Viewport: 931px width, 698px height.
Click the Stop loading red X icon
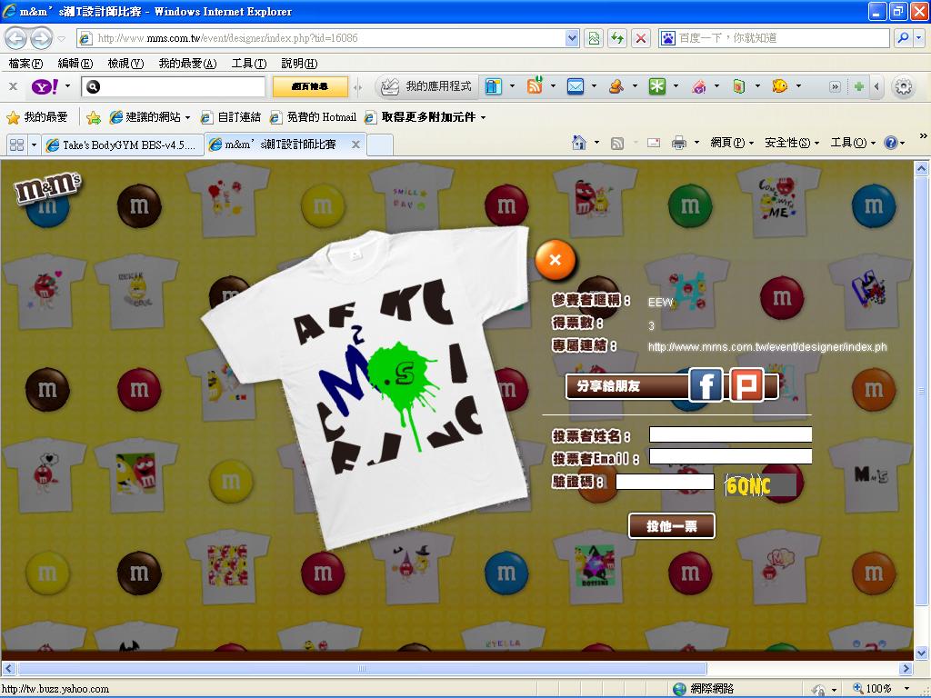pos(641,38)
